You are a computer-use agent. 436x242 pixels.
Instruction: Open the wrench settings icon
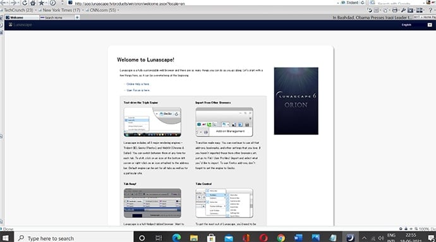403,10
